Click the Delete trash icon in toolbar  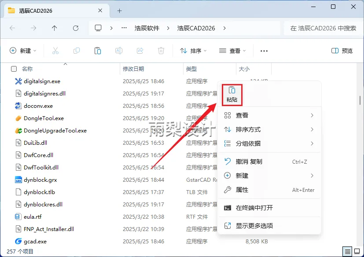pyautogui.click(x=161, y=51)
